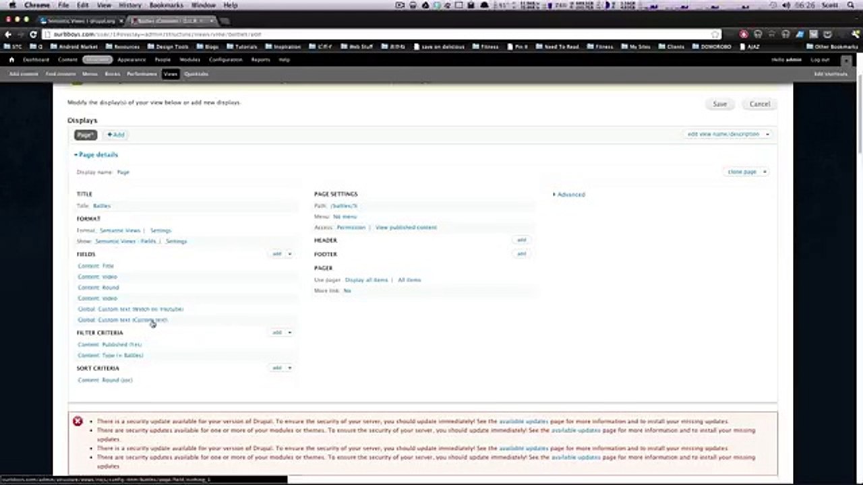Open the My Sites bookmark folder
This screenshot has width=863, height=485.
[635, 46]
